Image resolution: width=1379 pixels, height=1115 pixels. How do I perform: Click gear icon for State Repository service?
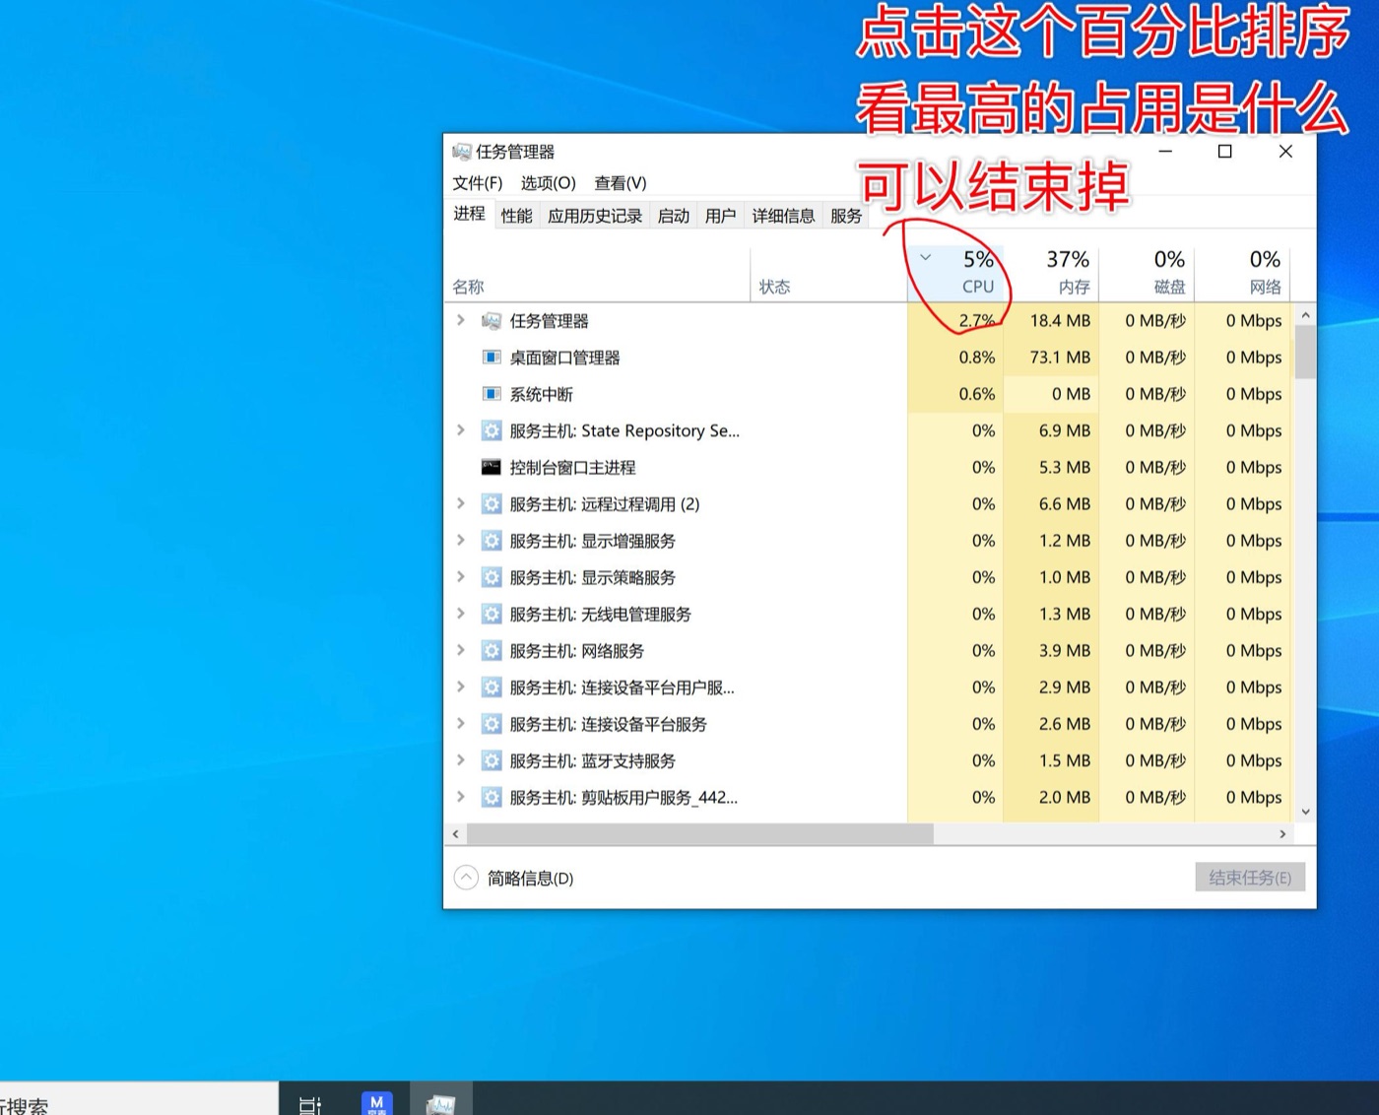[x=492, y=430]
